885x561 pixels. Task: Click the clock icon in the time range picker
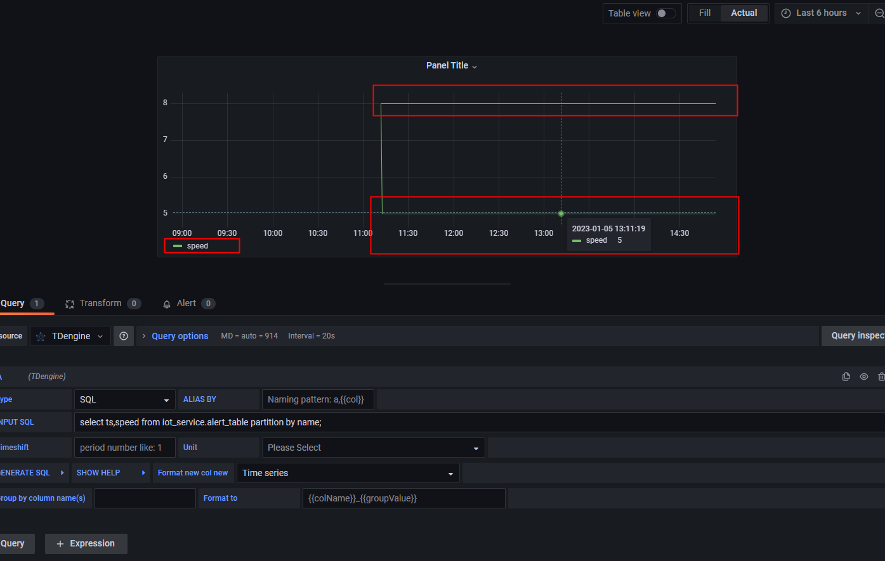coord(786,13)
